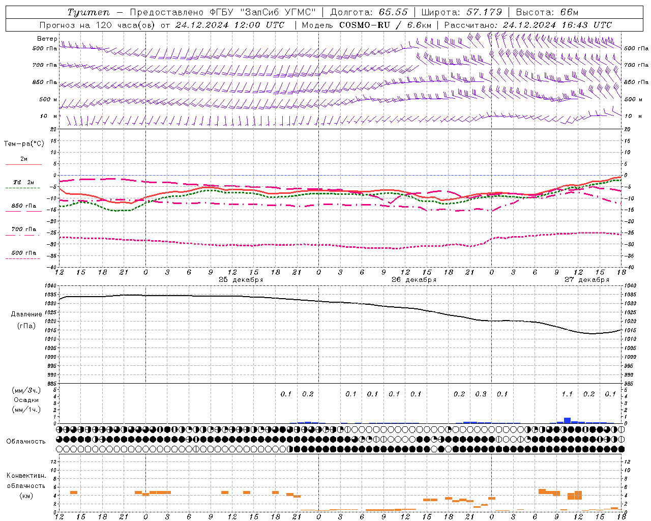Image resolution: width=651 pixels, height=521 pixels.
Task: Click the "(км)" convective cloud unit label
Action: point(26,496)
